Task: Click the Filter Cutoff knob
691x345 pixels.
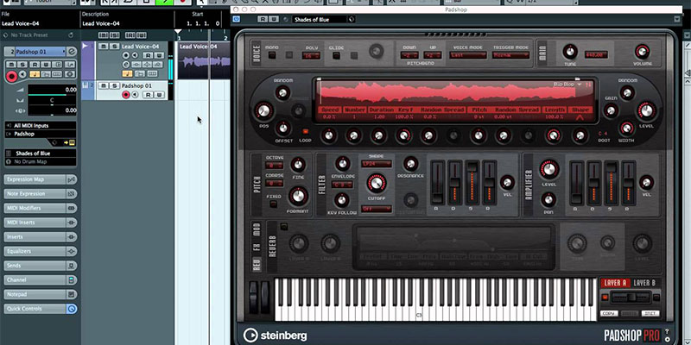Action: 375,184
